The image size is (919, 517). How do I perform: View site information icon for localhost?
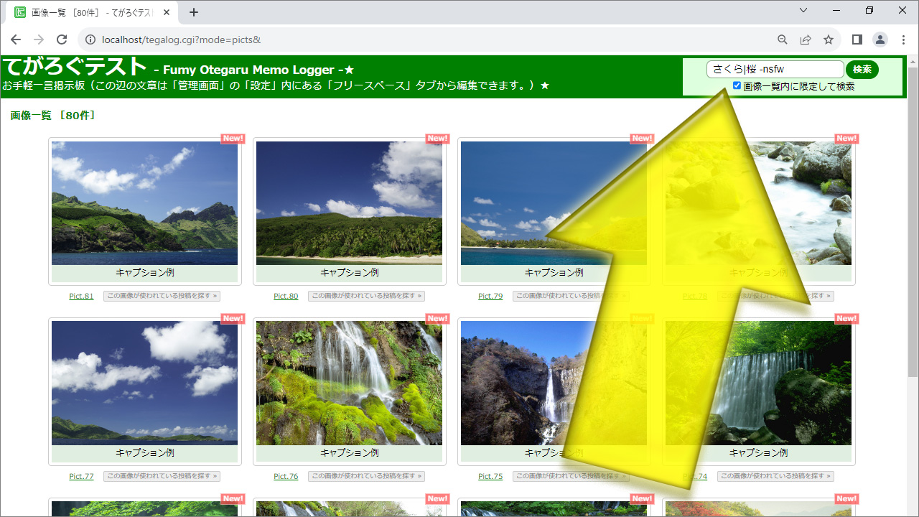click(90, 39)
